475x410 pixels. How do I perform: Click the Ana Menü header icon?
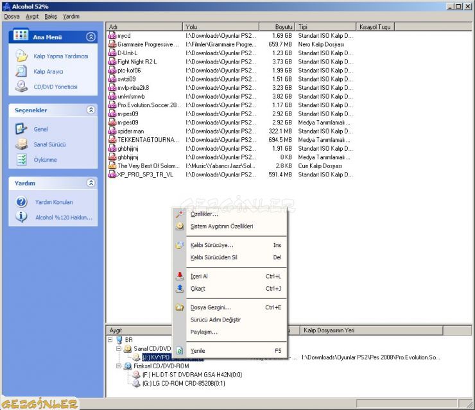21,35
